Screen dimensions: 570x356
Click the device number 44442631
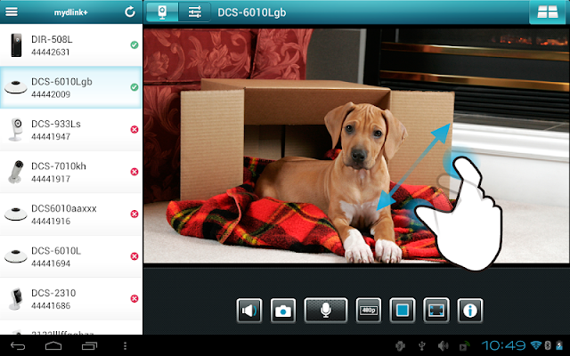point(50,53)
